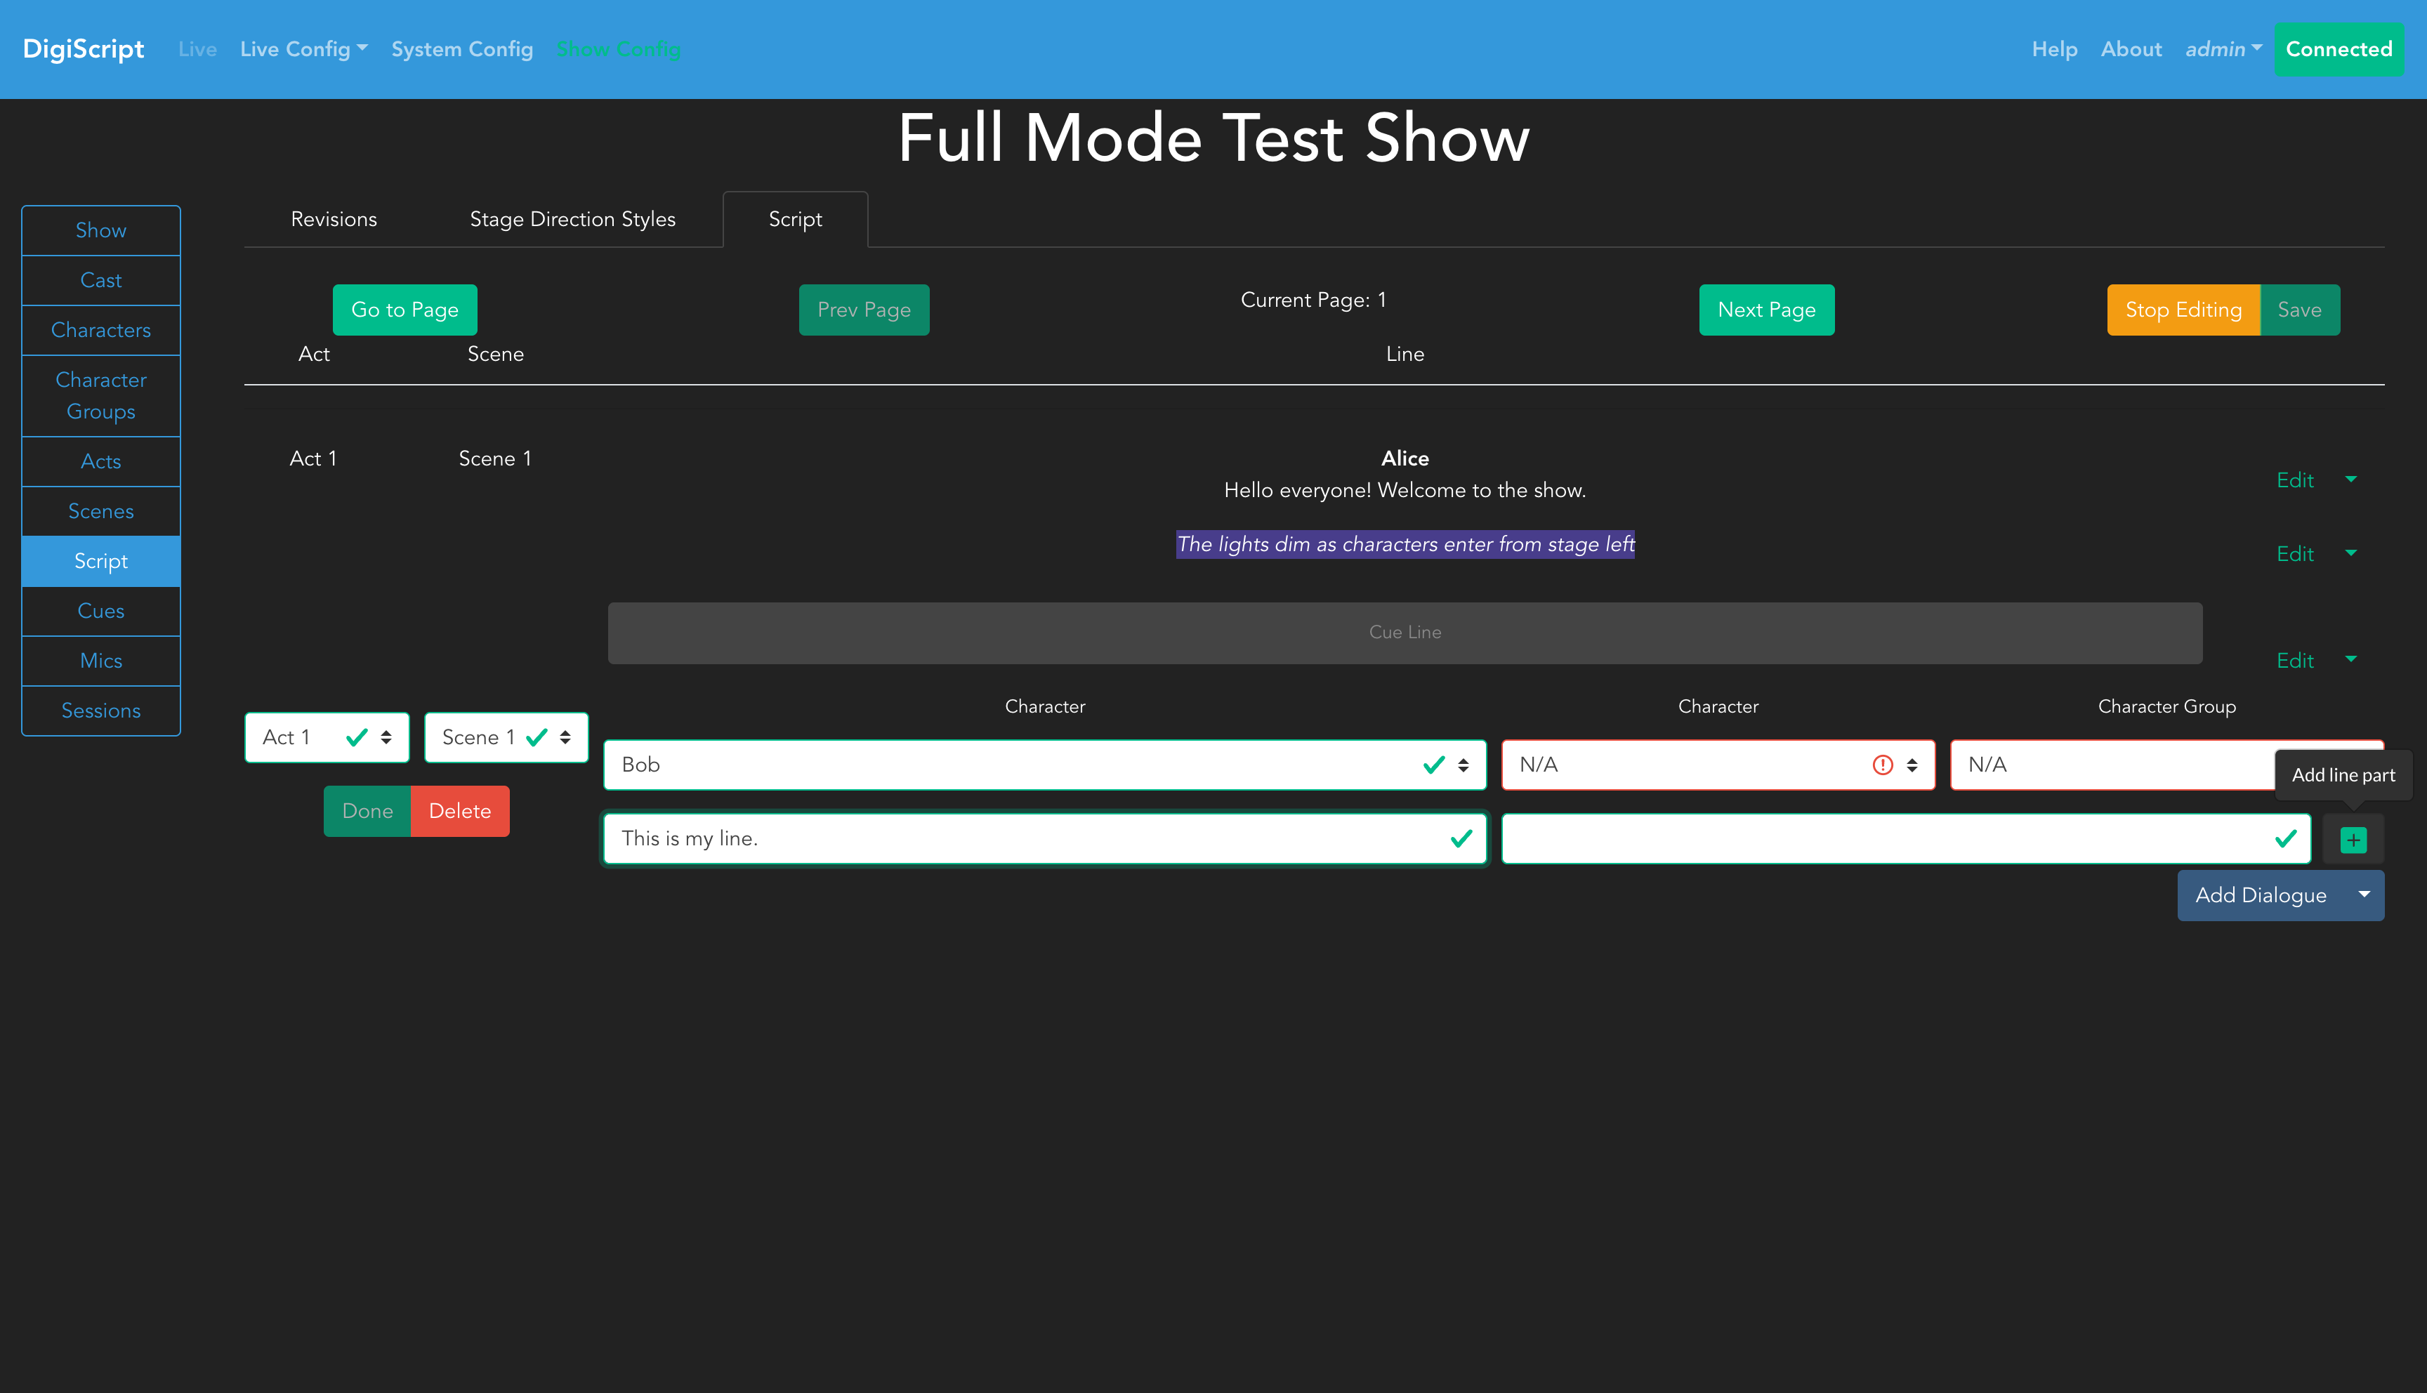Open caret beside Cue Line Edit
Image resolution: width=2427 pixels, height=1393 pixels.
(x=2350, y=658)
